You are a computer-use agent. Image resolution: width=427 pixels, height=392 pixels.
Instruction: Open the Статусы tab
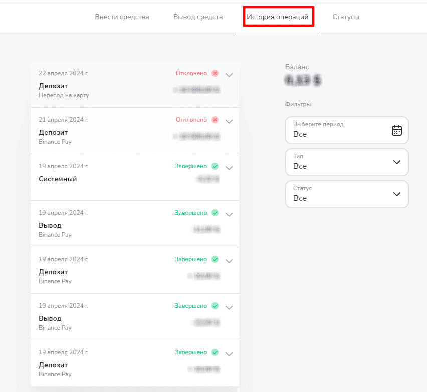pos(346,17)
